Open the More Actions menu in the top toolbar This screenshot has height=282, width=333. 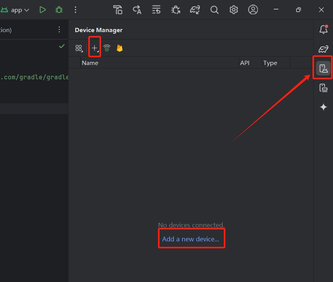[76, 10]
